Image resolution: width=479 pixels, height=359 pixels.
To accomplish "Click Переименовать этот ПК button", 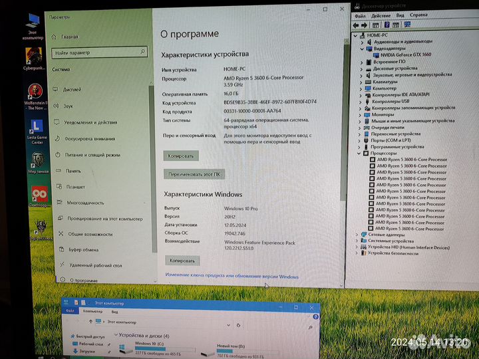I will [194, 174].
